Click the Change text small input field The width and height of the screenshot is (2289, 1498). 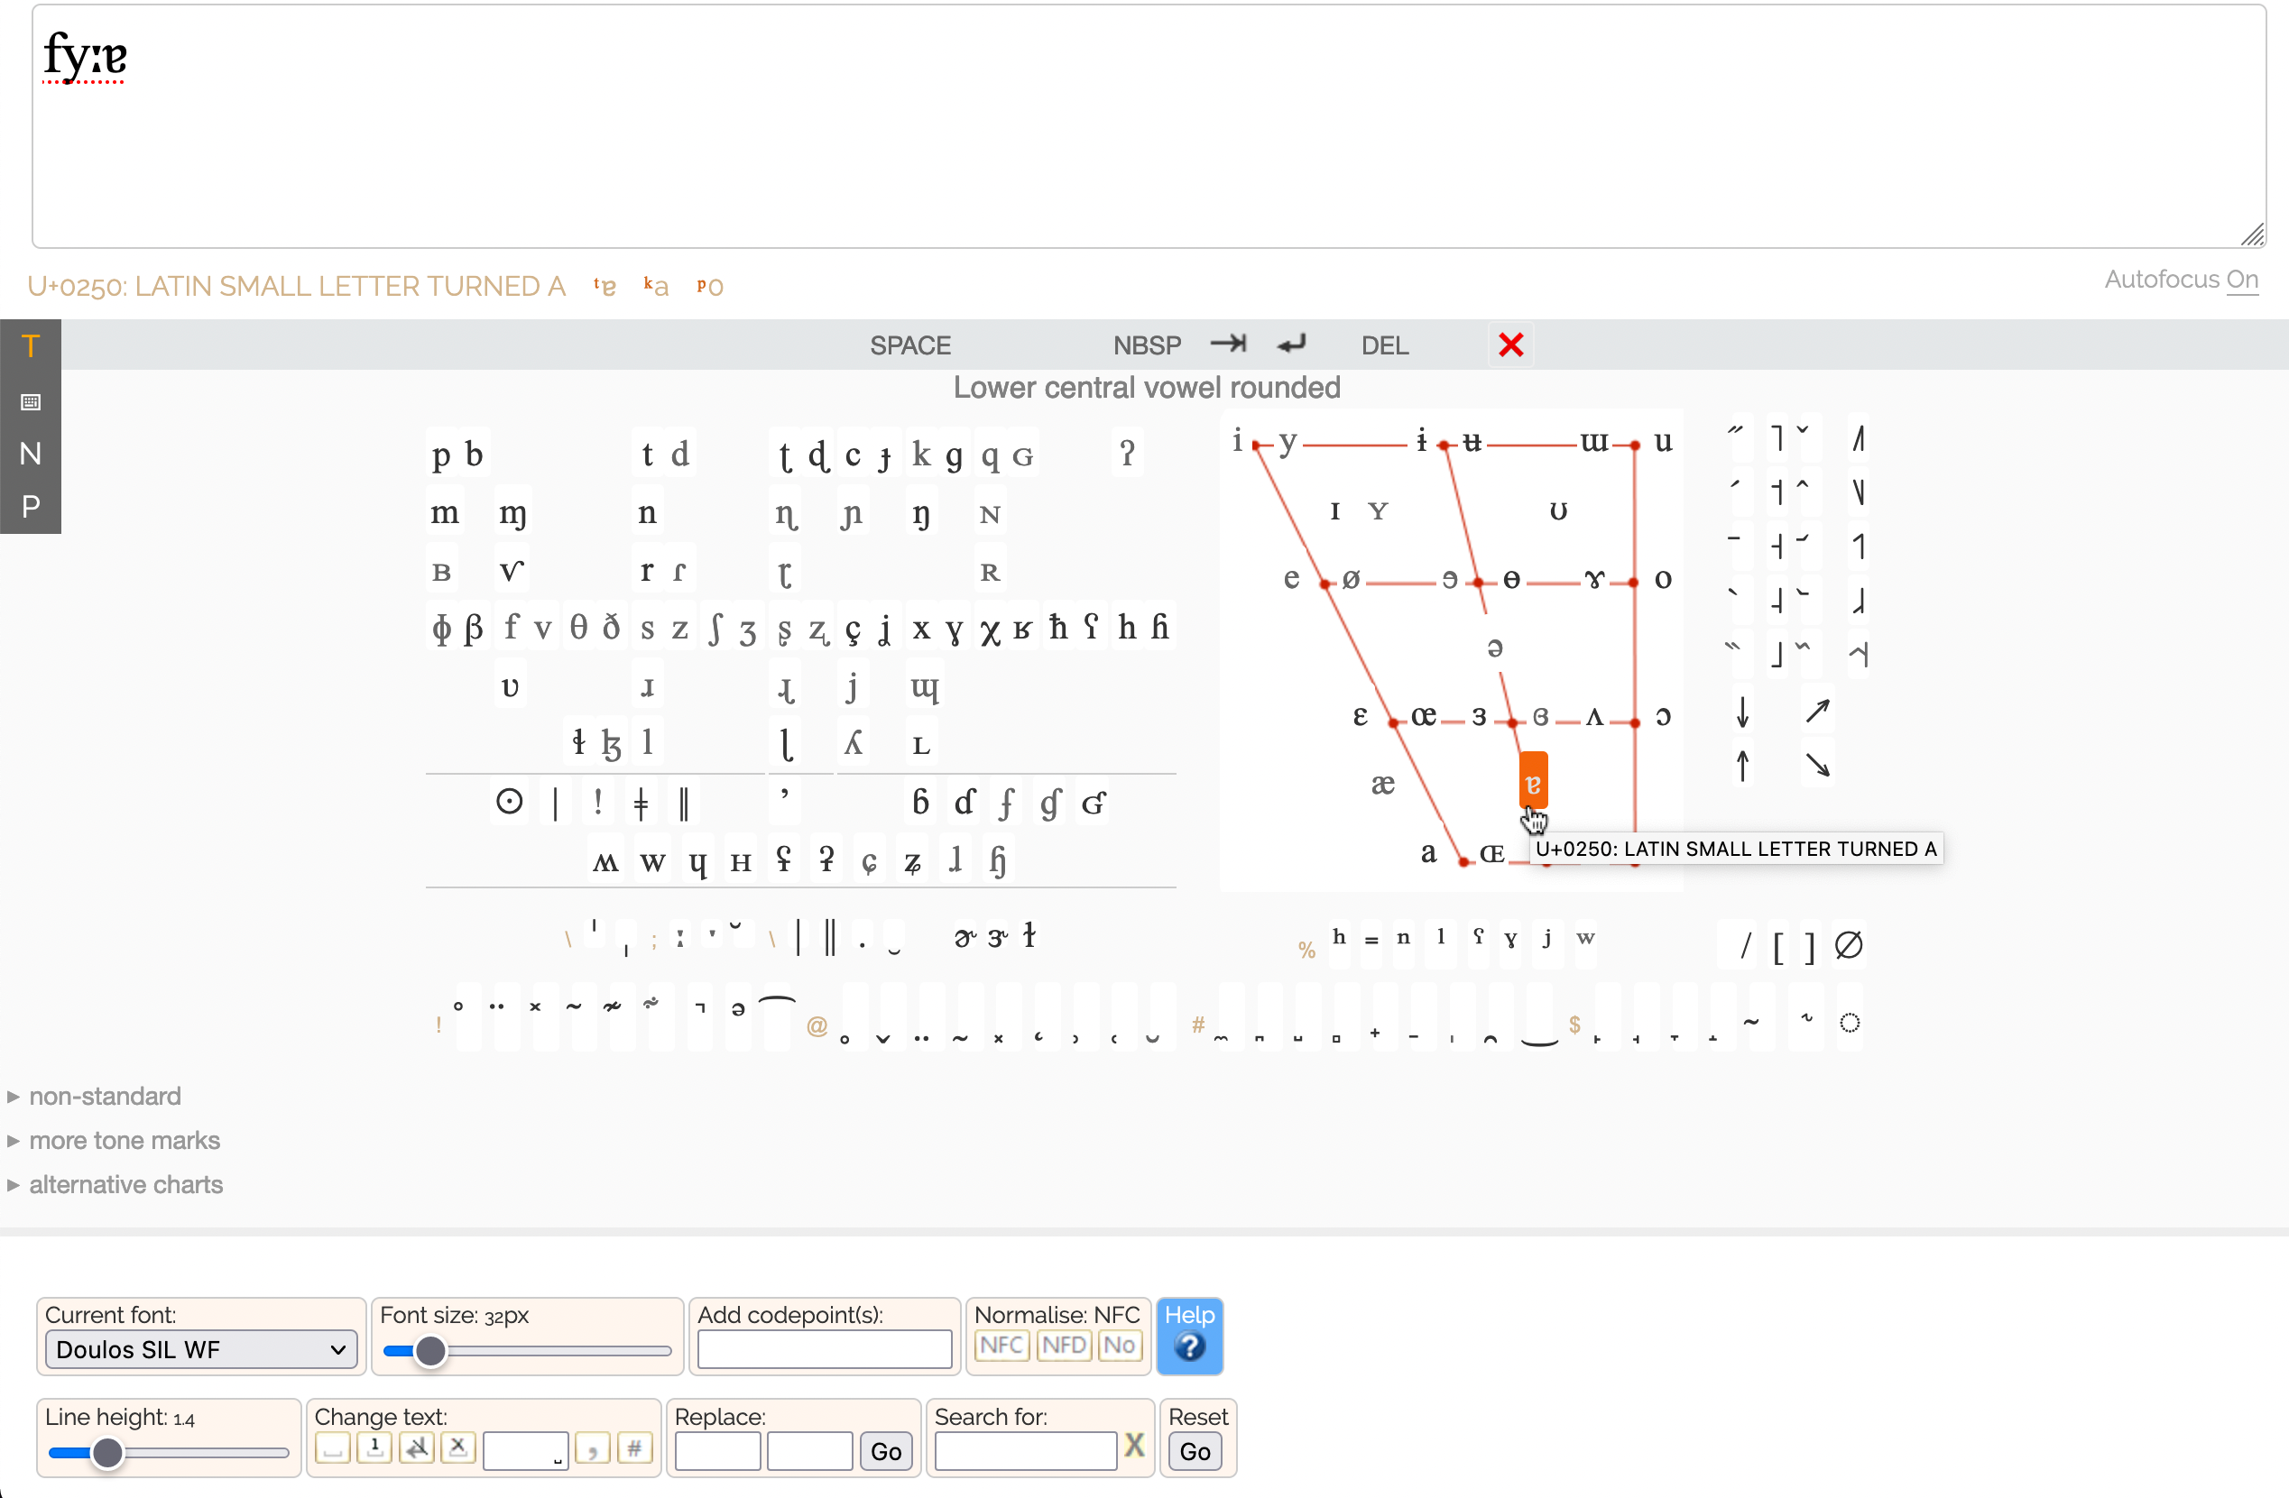(x=525, y=1450)
